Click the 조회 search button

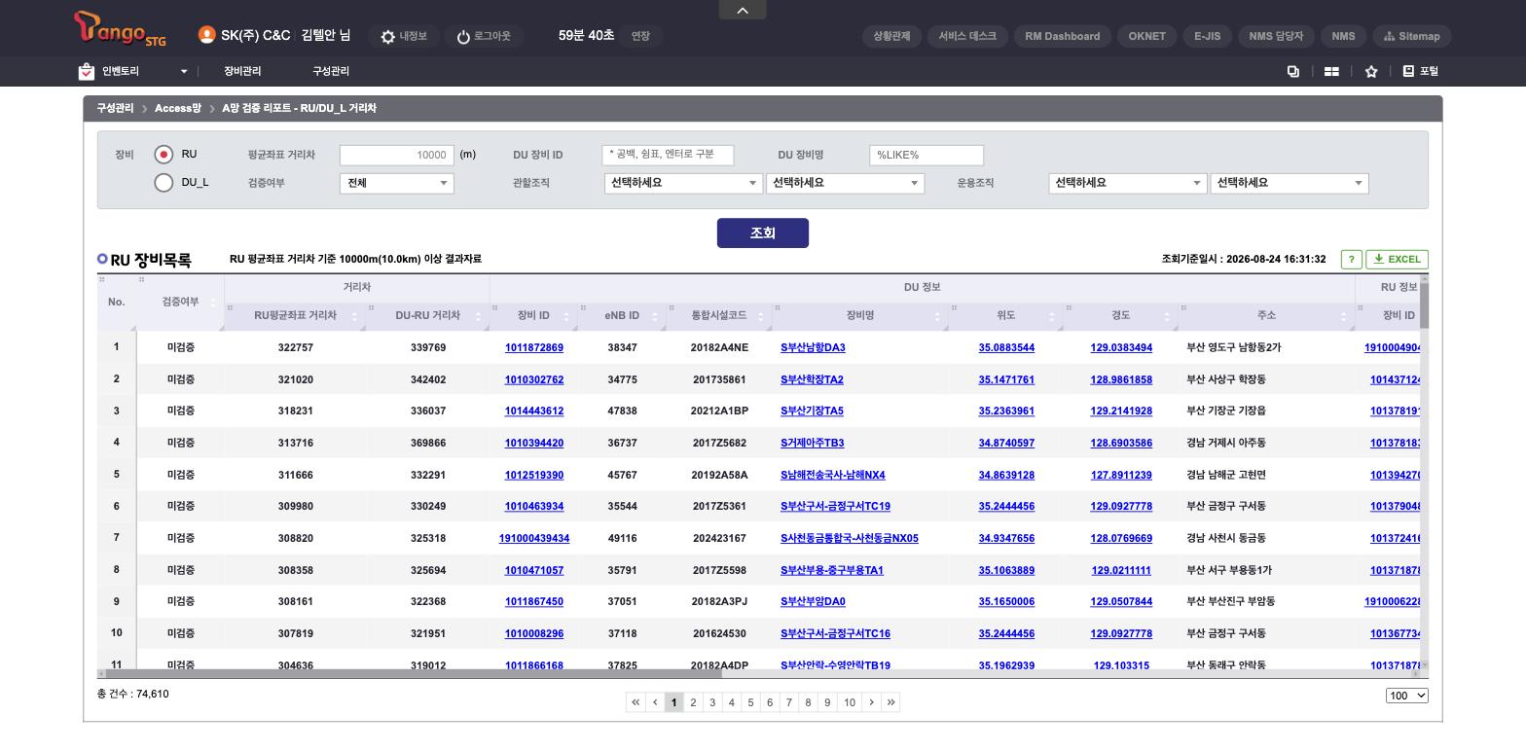point(763,233)
